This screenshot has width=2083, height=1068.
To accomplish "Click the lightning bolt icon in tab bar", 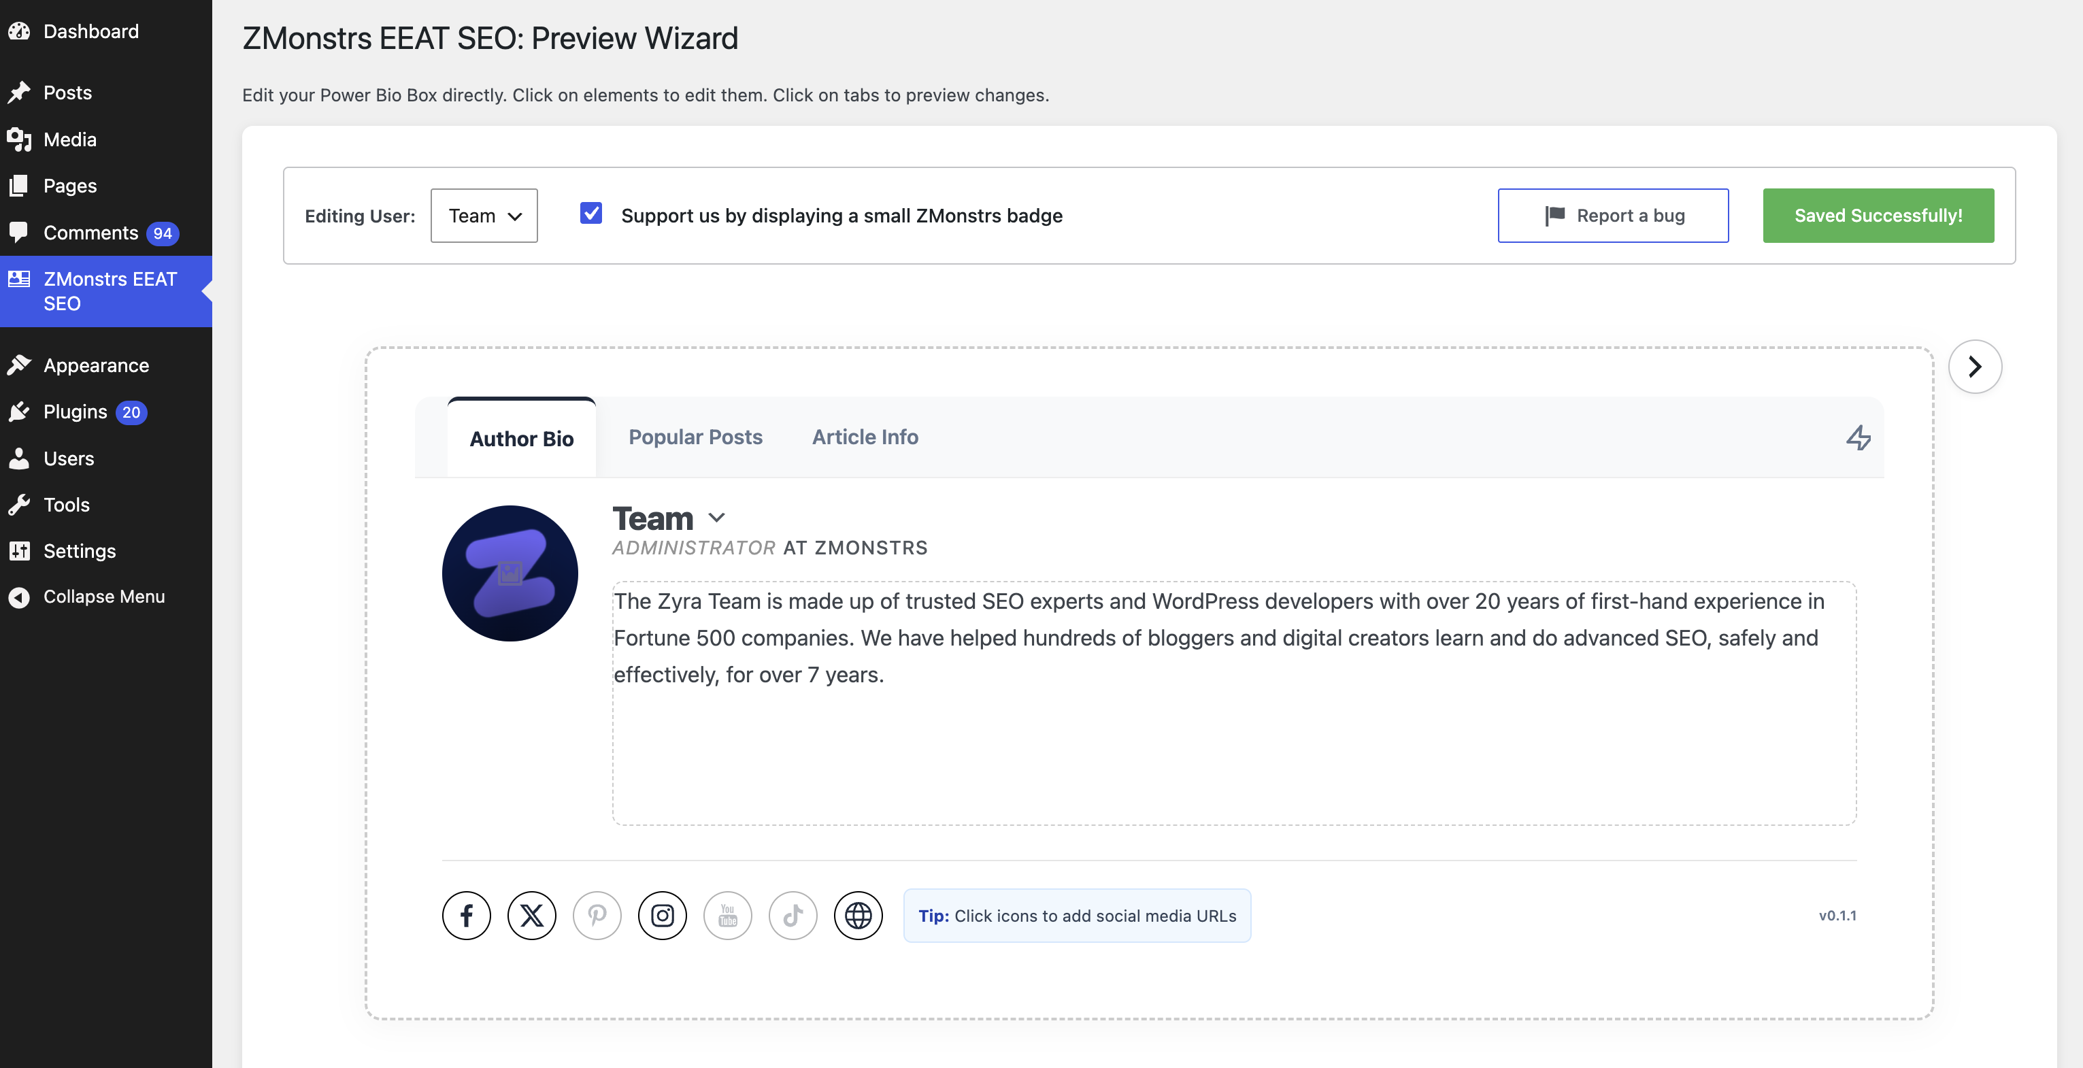I will (1859, 437).
